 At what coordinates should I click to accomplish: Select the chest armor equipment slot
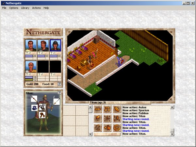(42, 107)
